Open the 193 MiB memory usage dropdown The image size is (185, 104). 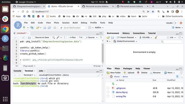click(145, 37)
